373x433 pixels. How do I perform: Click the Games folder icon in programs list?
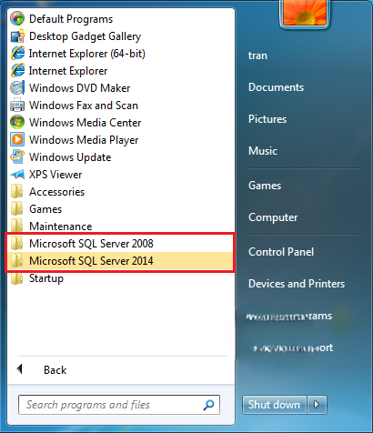pyautogui.click(x=16, y=209)
